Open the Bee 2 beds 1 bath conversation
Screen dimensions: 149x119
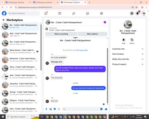[x=20, y=43]
